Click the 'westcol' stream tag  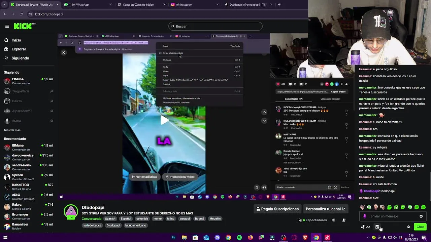[185, 219]
